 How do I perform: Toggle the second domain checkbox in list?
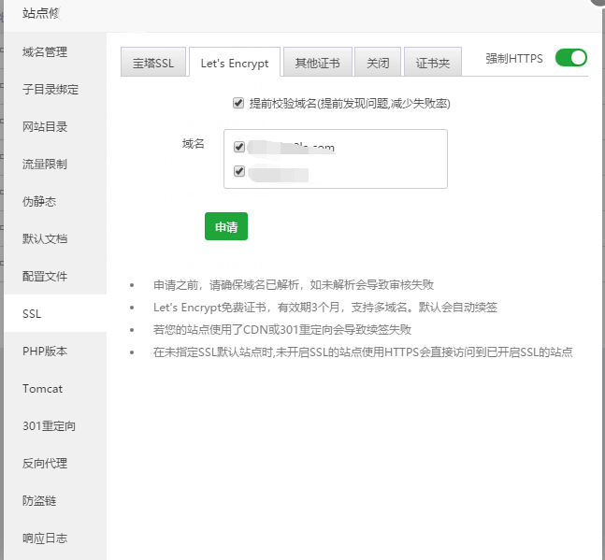click(239, 171)
